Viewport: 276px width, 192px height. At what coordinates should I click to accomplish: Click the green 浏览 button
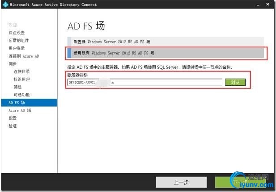tap(235, 82)
